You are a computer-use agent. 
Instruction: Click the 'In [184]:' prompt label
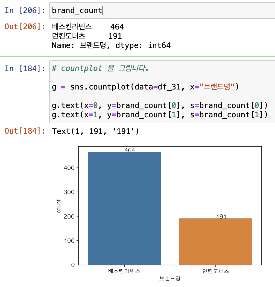25,69
